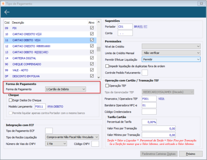
Task: Click scroll down arrow of payment list
Action: [99, 77]
